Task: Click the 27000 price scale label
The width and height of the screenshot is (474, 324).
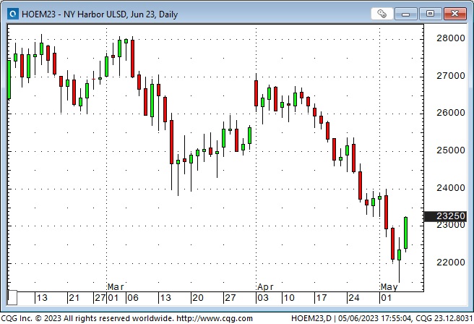Action: tap(450, 76)
